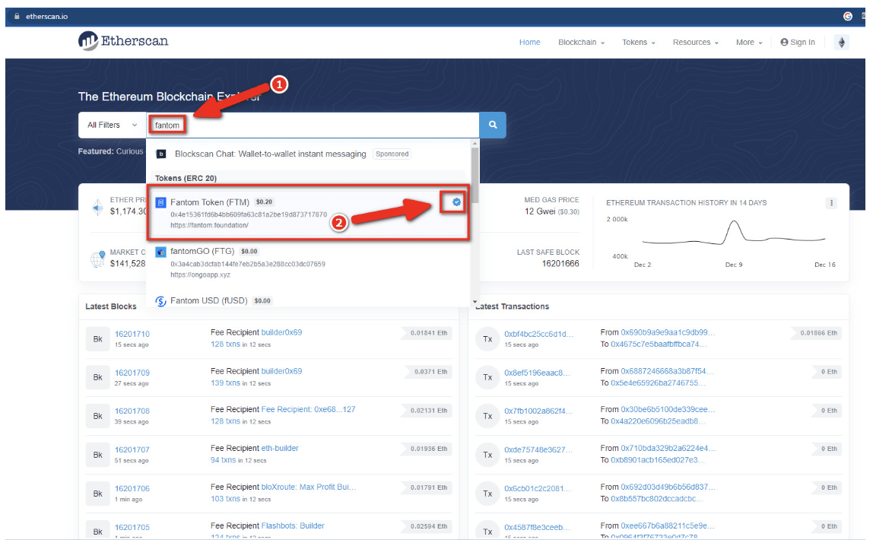The image size is (873, 546).
Task: Open the chart options three-dot menu
Action: (x=831, y=203)
